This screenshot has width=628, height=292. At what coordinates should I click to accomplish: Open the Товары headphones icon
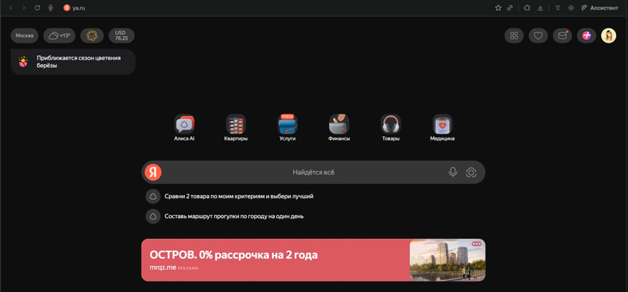391,125
